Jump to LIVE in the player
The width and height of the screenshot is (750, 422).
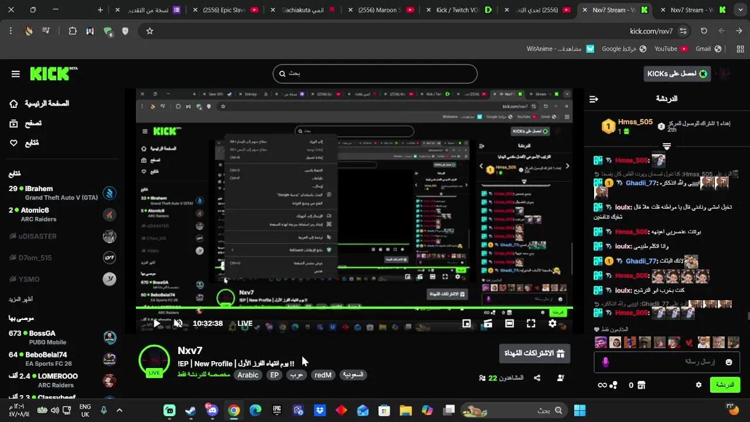point(245,324)
